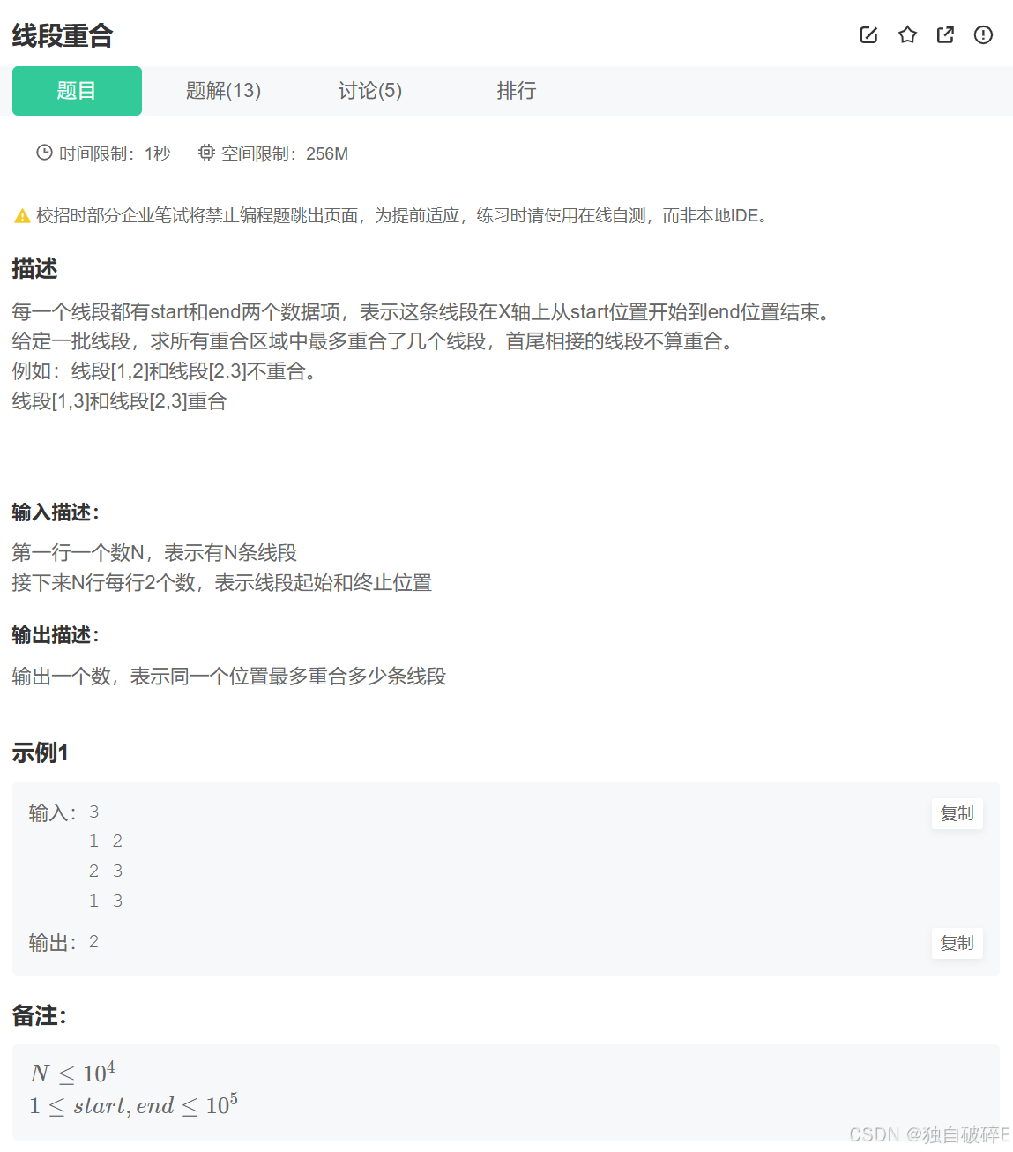The width and height of the screenshot is (1013, 1152).
Task: Click the edit/correction icon top right
Action: pyautogui.click(x=868, y=35)
